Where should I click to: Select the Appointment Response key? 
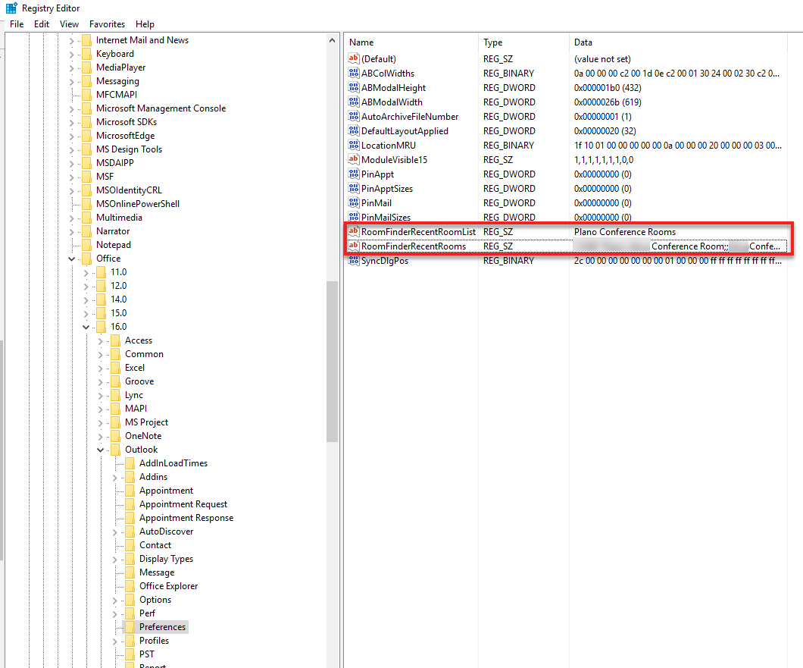pos(186,518)
